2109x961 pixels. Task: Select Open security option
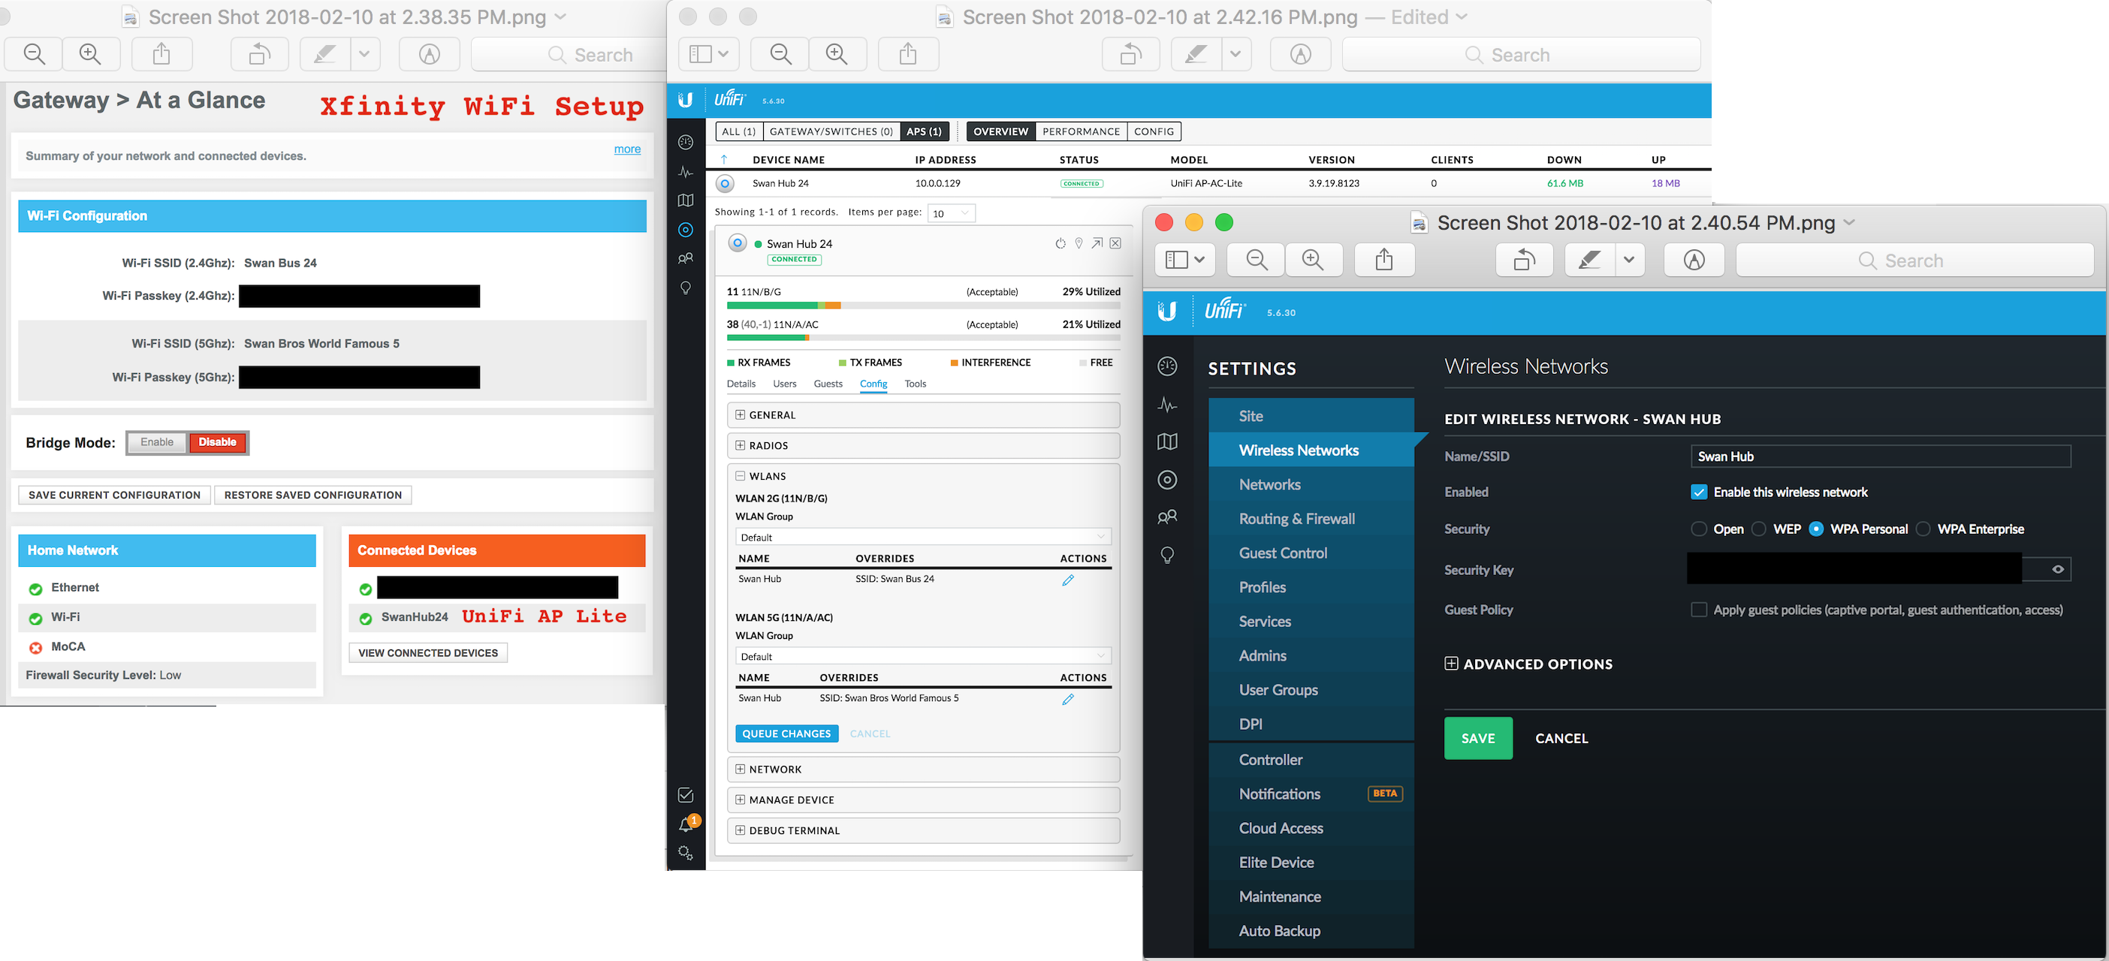click(1699, 529)
